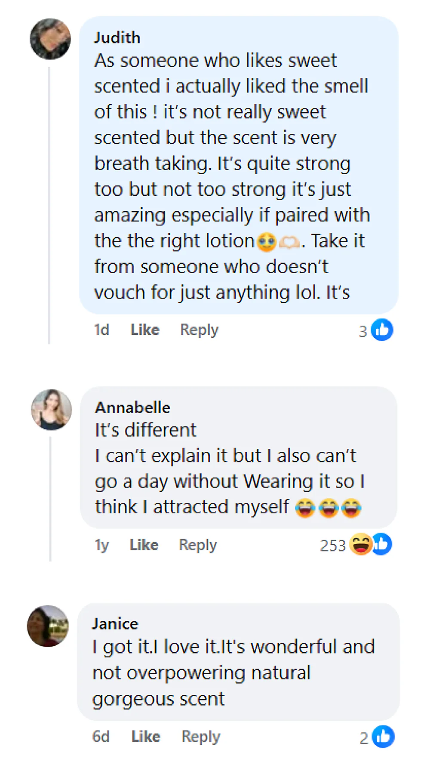The image size is (430, 765).
Task: Click laughing reaction emoji on Annabelle's comment
Action: 360,544
